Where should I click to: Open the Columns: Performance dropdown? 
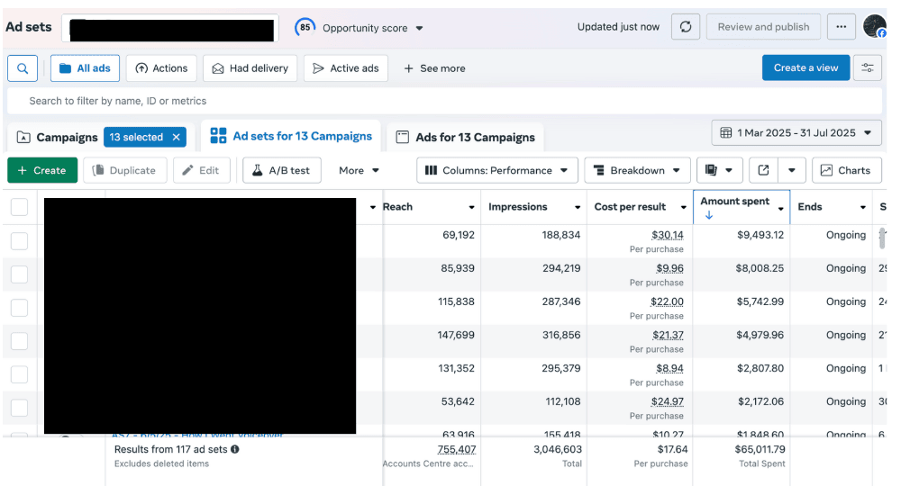pos(496,170)
